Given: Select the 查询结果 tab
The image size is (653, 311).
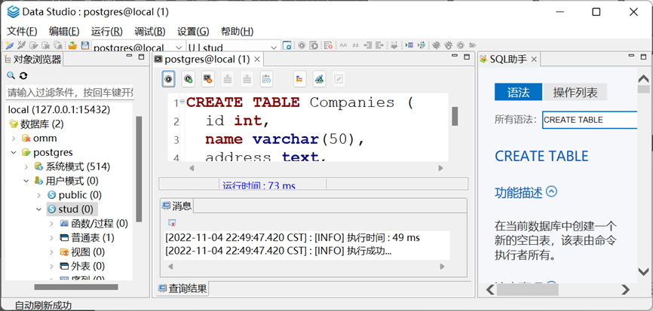Looking at the screenshot, I should (182, 288).
